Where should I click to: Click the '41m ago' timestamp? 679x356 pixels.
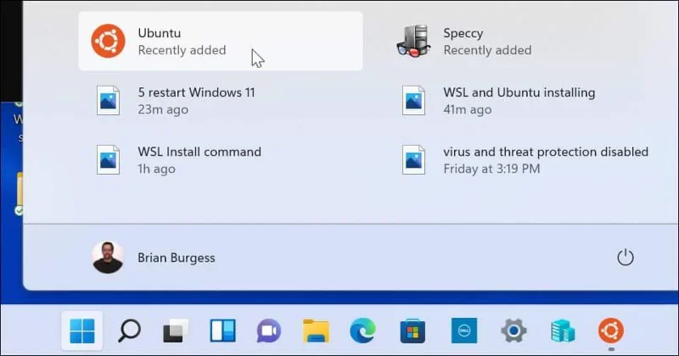click(x=468, y=109)
